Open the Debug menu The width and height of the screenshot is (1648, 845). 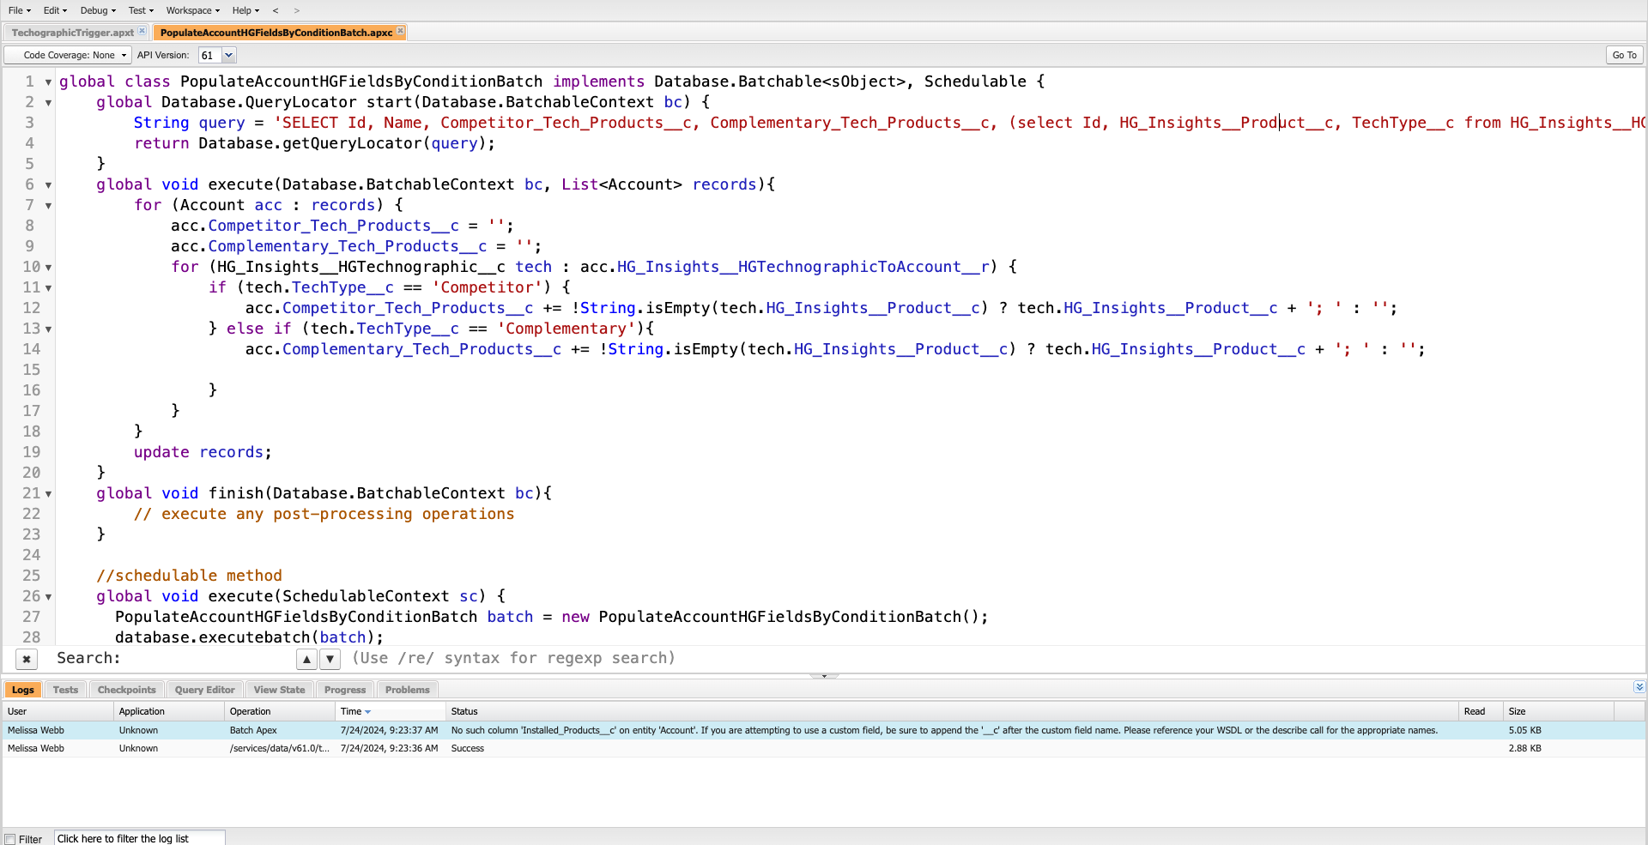tap(98, 10)
